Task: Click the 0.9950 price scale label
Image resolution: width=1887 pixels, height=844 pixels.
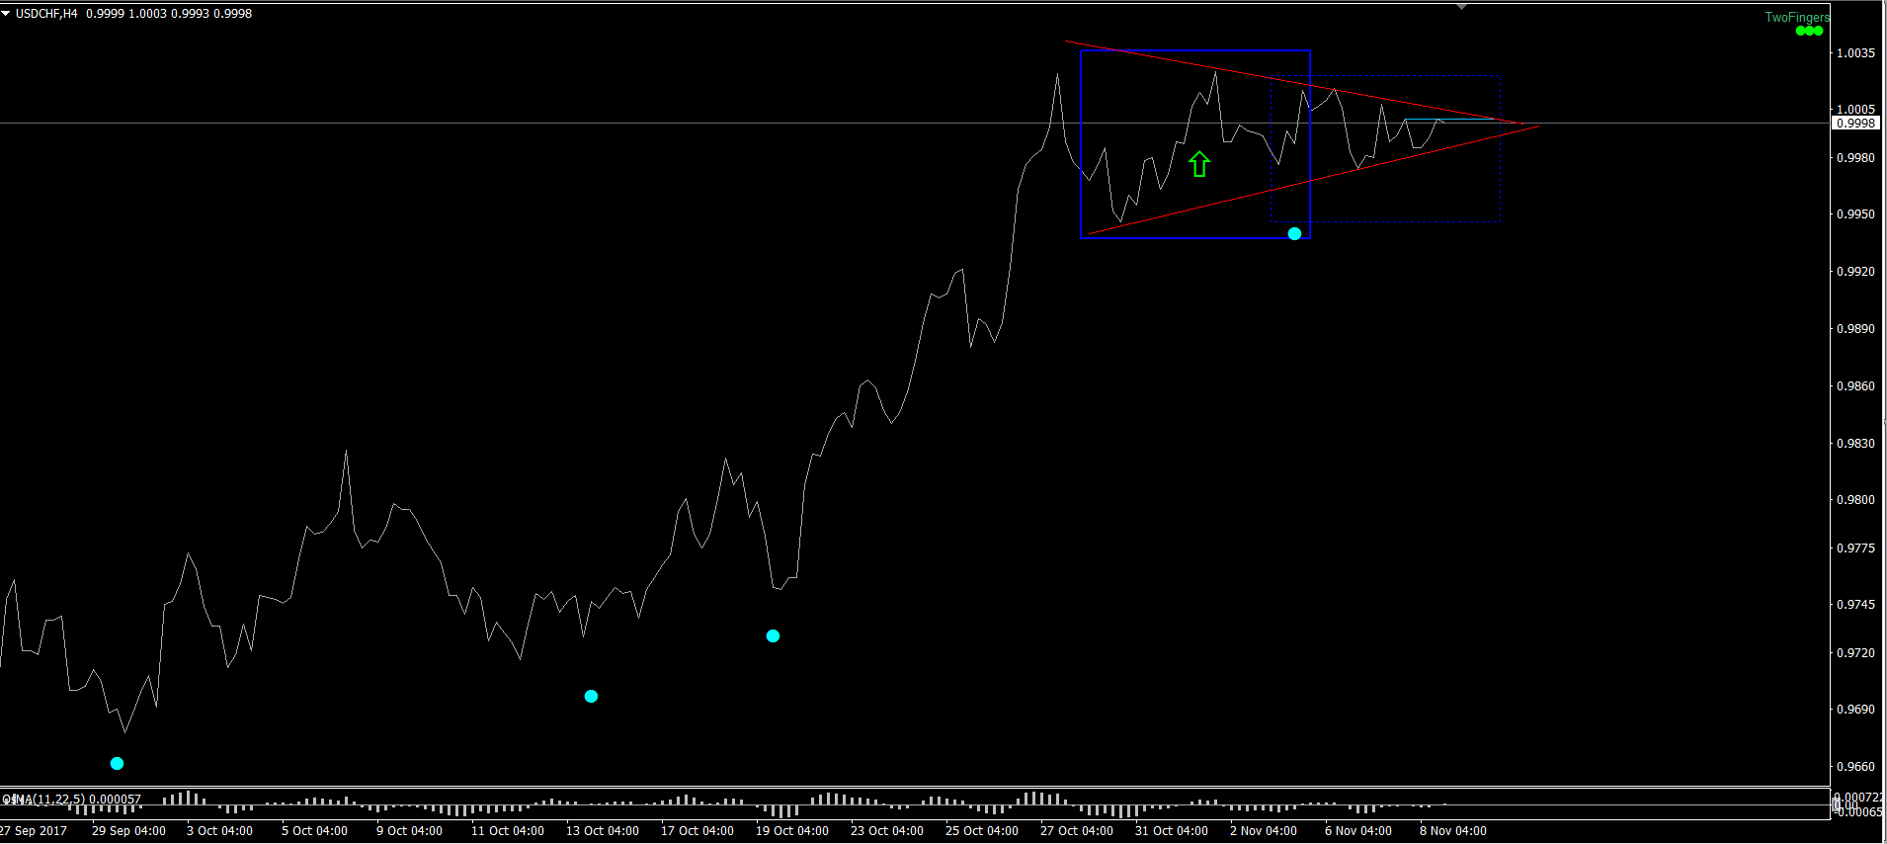Action: point(1855,214)
